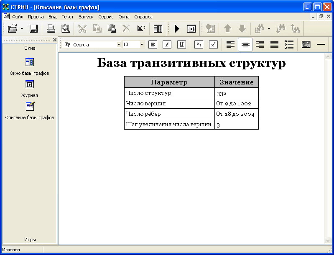Open the Правка menu

36,17
